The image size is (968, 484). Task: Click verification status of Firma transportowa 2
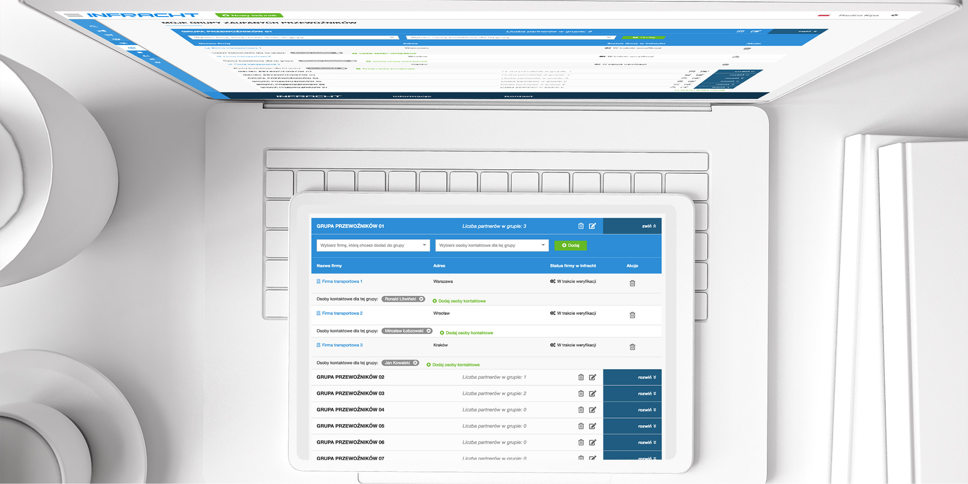click(573, 313)
